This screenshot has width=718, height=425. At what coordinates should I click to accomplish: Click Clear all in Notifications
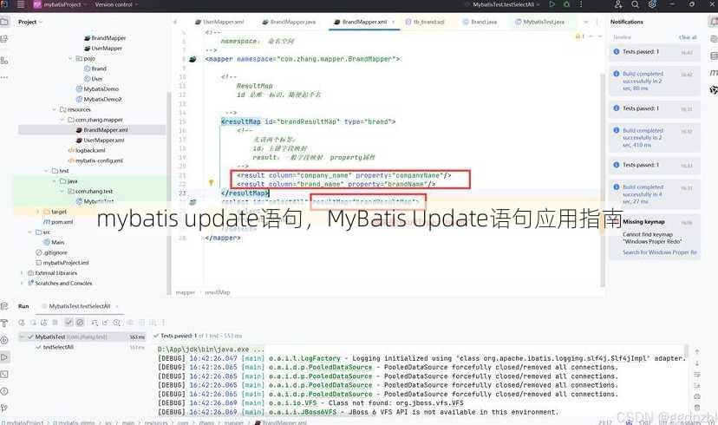688,37
